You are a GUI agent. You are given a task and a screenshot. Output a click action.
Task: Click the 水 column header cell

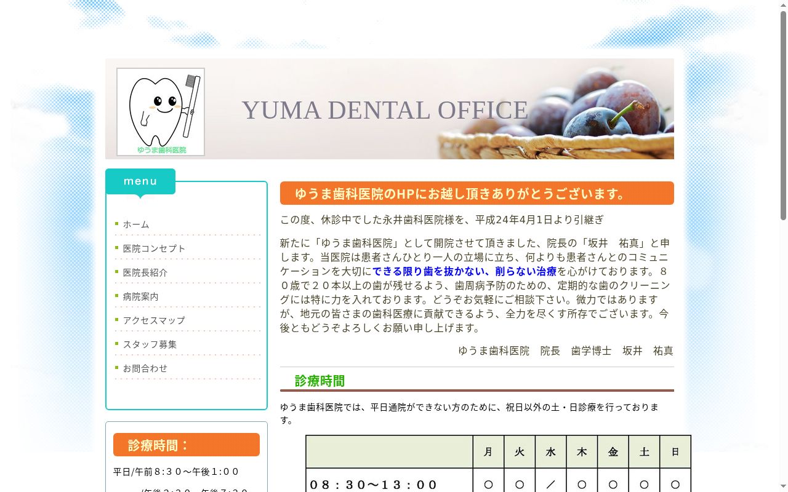coord(551,452)
